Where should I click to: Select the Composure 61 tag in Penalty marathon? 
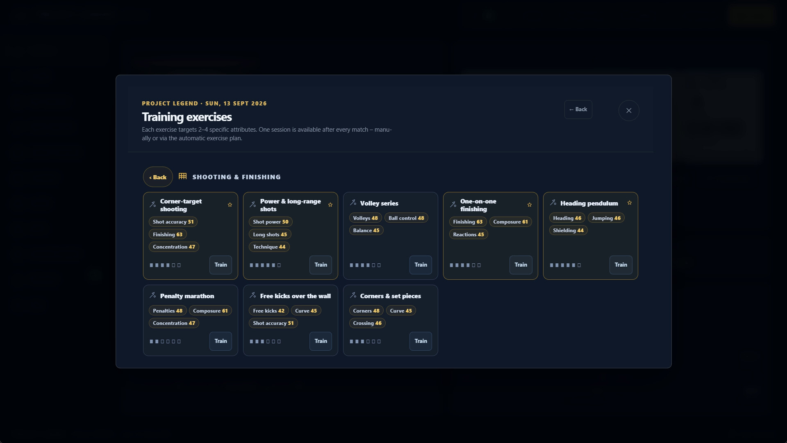pos(210,311)
